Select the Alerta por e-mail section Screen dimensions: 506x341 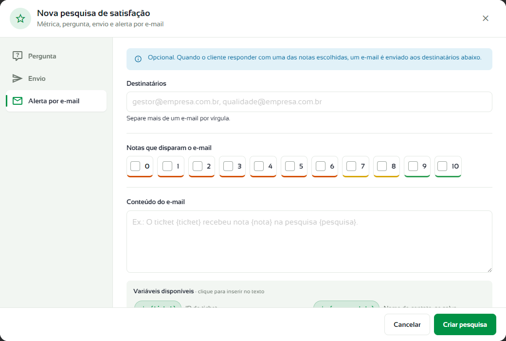(56, 101)
